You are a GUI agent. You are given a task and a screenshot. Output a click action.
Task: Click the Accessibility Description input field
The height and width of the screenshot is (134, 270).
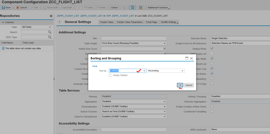tap(134, 130)
